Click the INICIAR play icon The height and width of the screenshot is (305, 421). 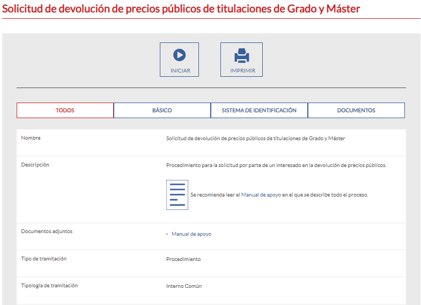tap(179, 55)
